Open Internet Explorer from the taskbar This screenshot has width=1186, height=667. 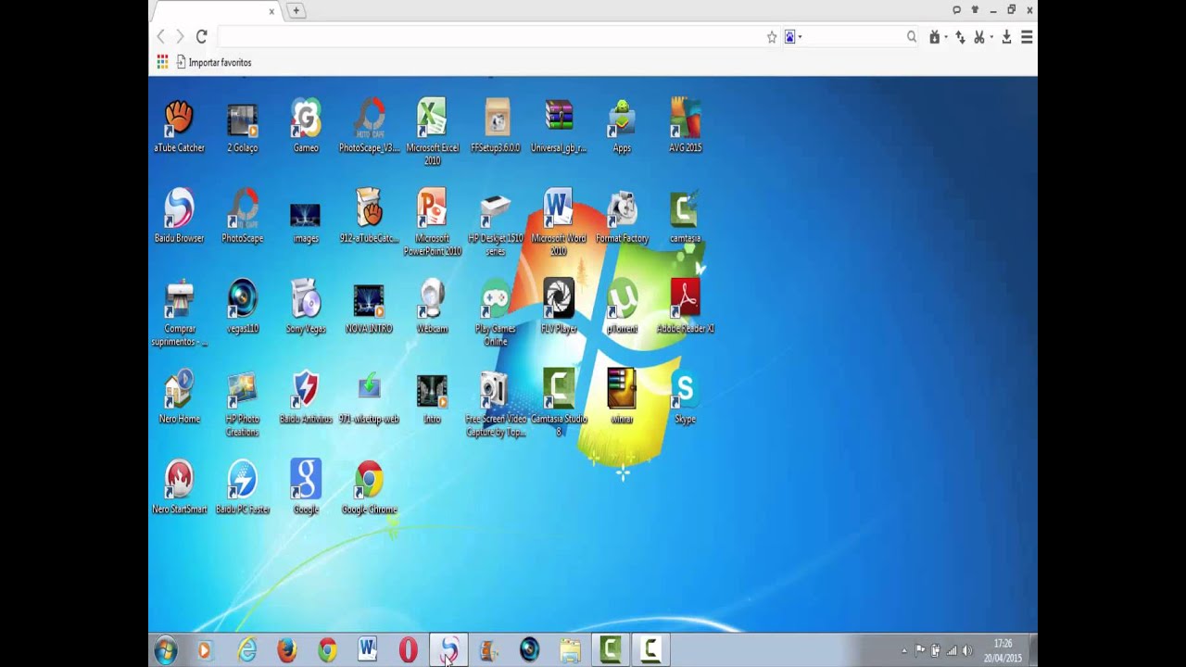(247, 650)
